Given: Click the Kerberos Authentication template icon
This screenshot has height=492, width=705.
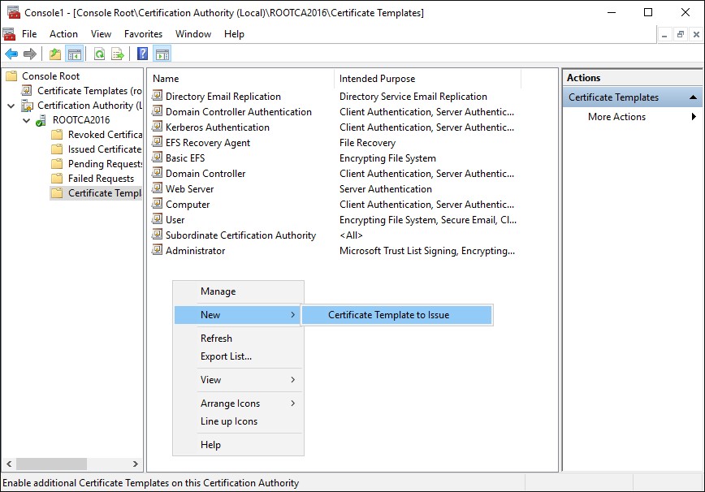Looking at the screenshot, I should coord(157,127).
